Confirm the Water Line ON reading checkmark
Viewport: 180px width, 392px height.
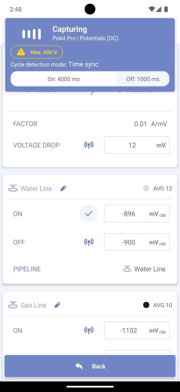pyautogui.click(x=89, y=214)
